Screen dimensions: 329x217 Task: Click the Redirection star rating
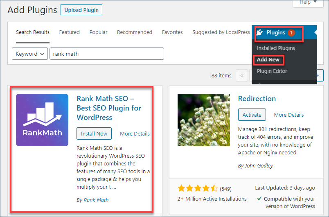(x=198, y=188)
